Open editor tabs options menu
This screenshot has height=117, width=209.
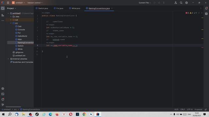(x=201, y=8)
